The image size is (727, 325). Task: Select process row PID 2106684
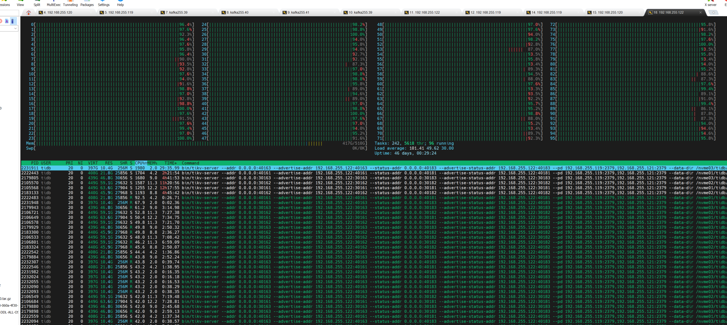(x=374, y=301)
